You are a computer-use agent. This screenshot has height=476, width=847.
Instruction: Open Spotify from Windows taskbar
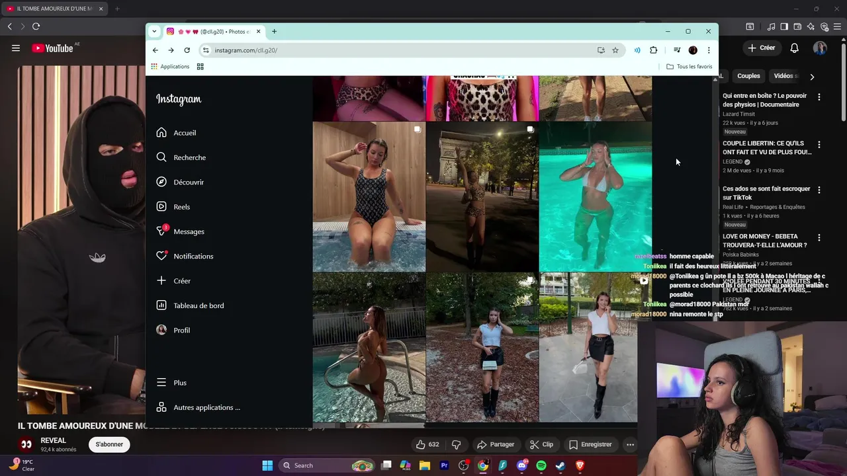click(x=541, y=465)
